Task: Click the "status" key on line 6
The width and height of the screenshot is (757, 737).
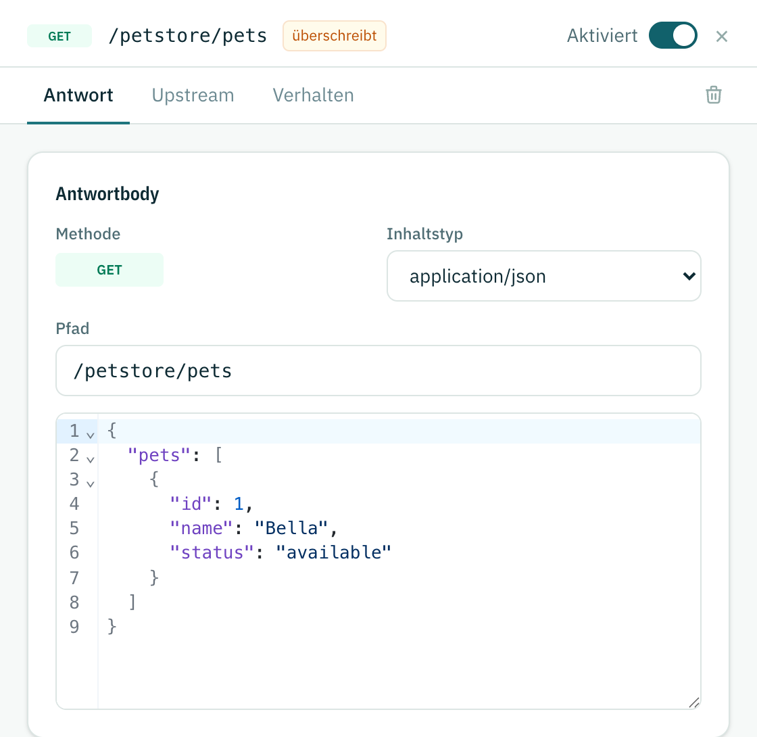Action: (212, 552)
